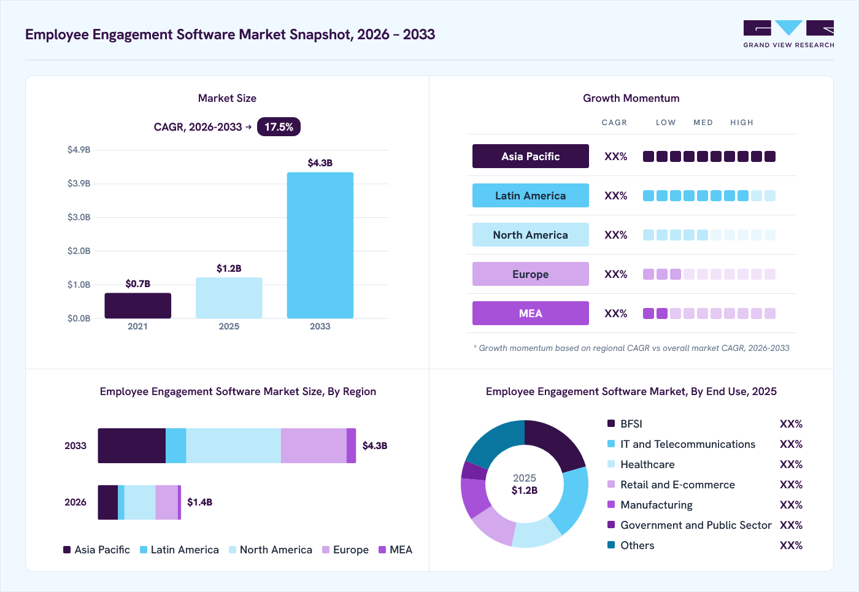859x592 pixels.
Task: Click the Others legend color swatch
Action: click(611, 545)
